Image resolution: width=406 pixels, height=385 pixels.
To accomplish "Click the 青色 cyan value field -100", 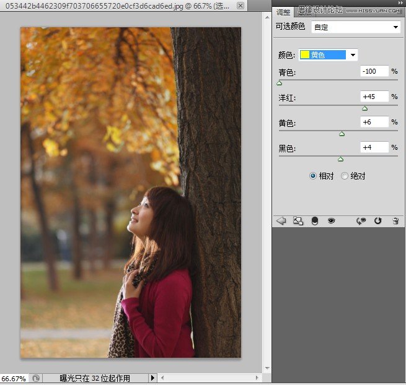I will click(374, 71).
